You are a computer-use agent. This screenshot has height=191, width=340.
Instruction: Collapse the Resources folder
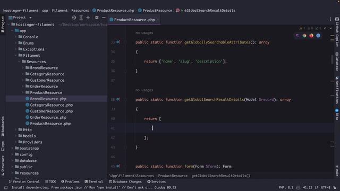(19, 62)
